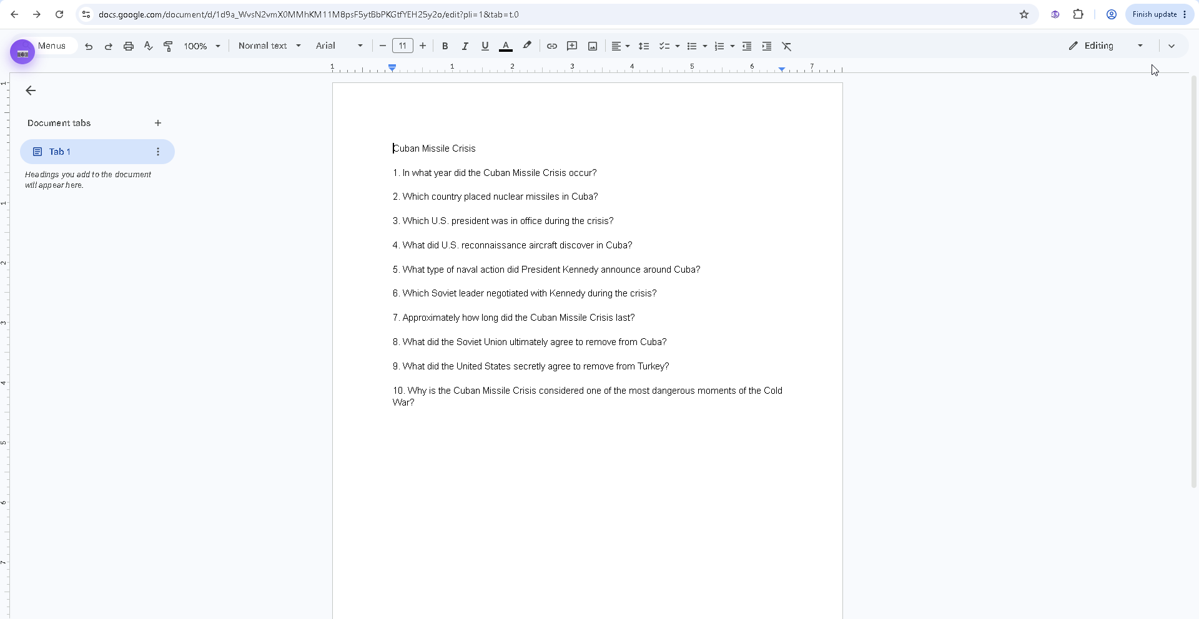Image resolution: width=1199 pixels, height=619 pixels.
Task: Click the right indent marker on the ruler
Action: click(782, 69)
